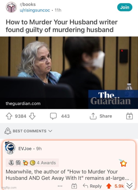Open the r/books subreddit name link
This screenshot has width=138, height=190.
(28, 4)
